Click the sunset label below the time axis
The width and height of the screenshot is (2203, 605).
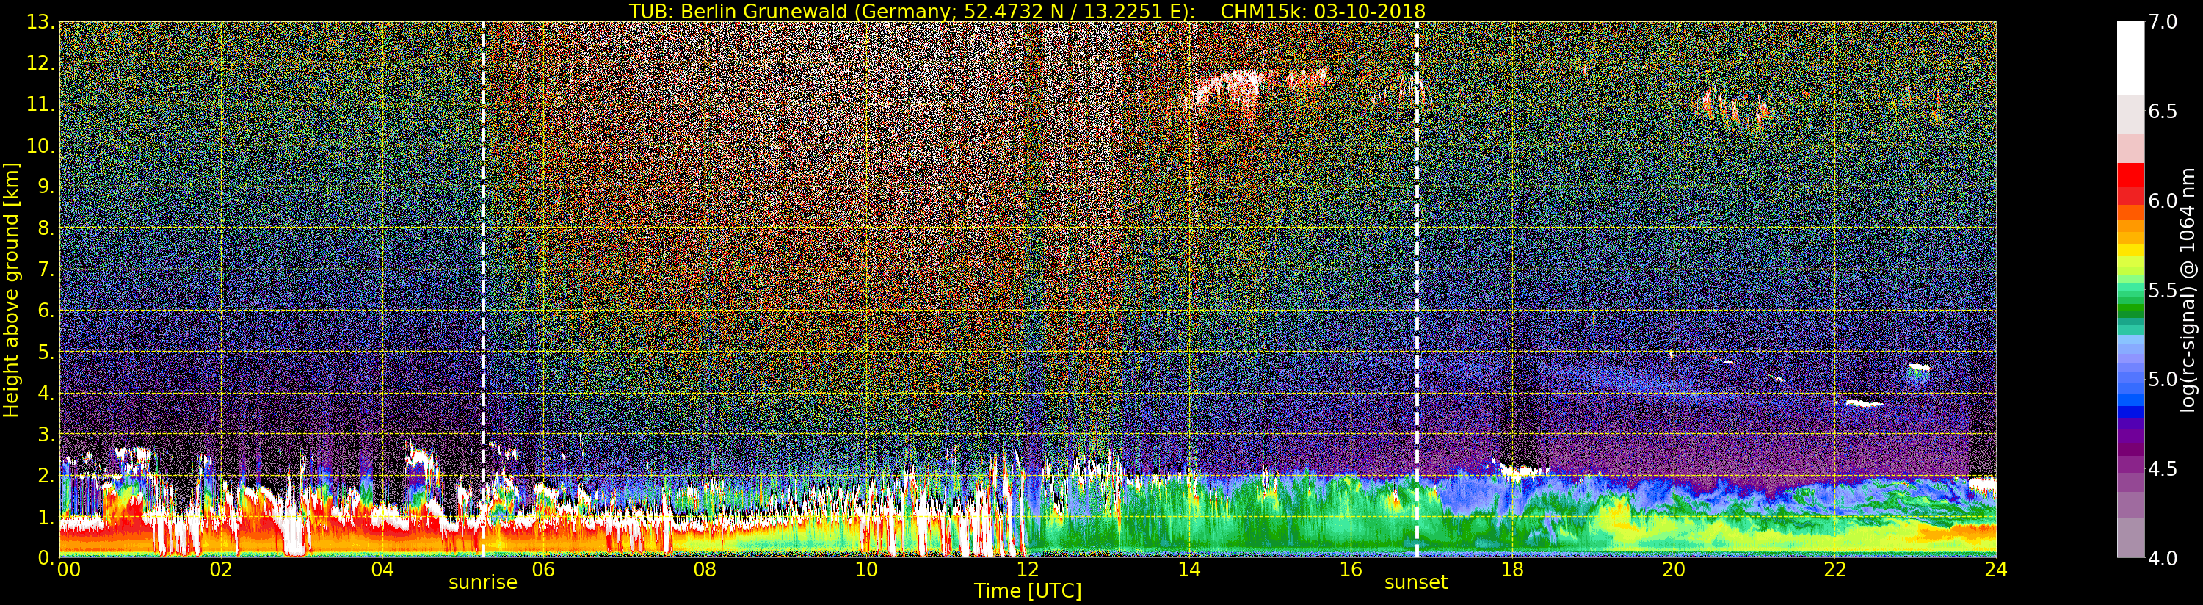pyautogui.click(x=1415, y=583)
